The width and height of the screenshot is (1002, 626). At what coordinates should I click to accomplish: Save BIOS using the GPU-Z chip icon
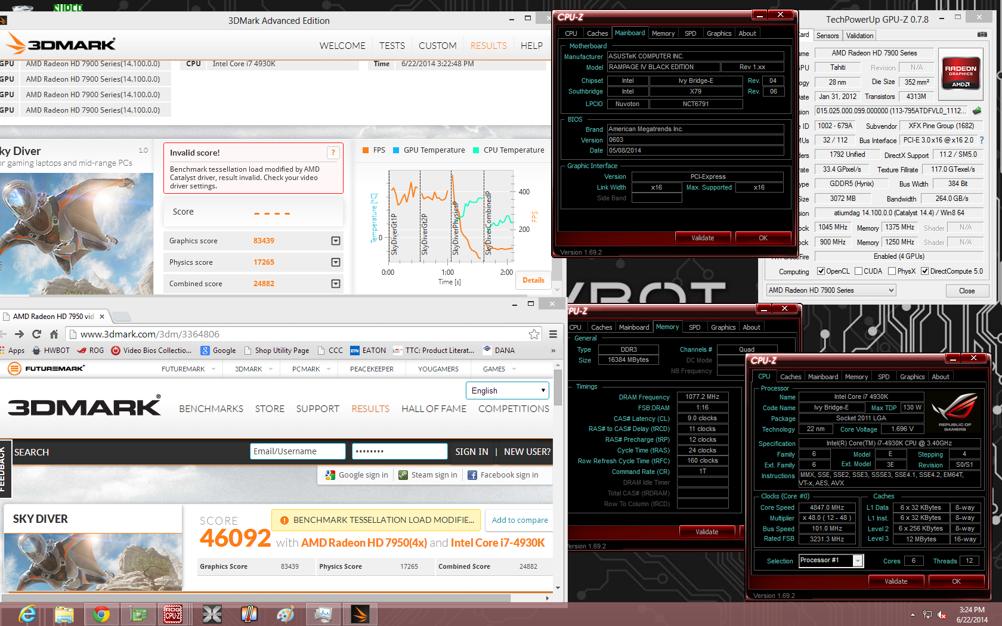click(977, 110)
